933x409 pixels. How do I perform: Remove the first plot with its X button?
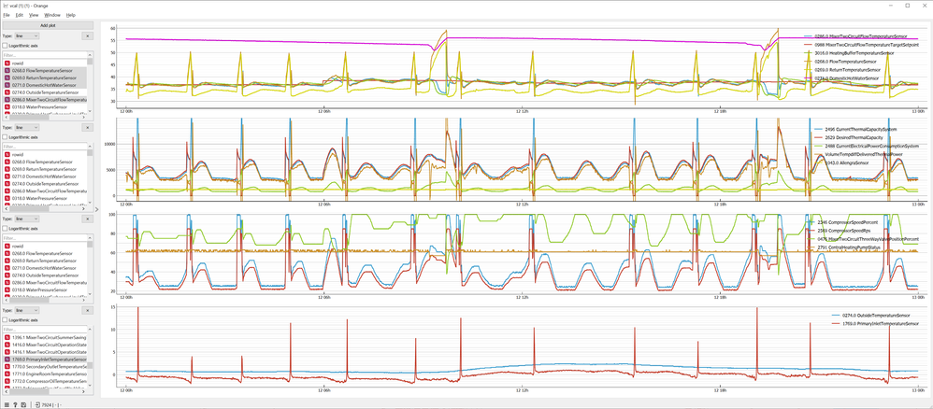point(88,35)
